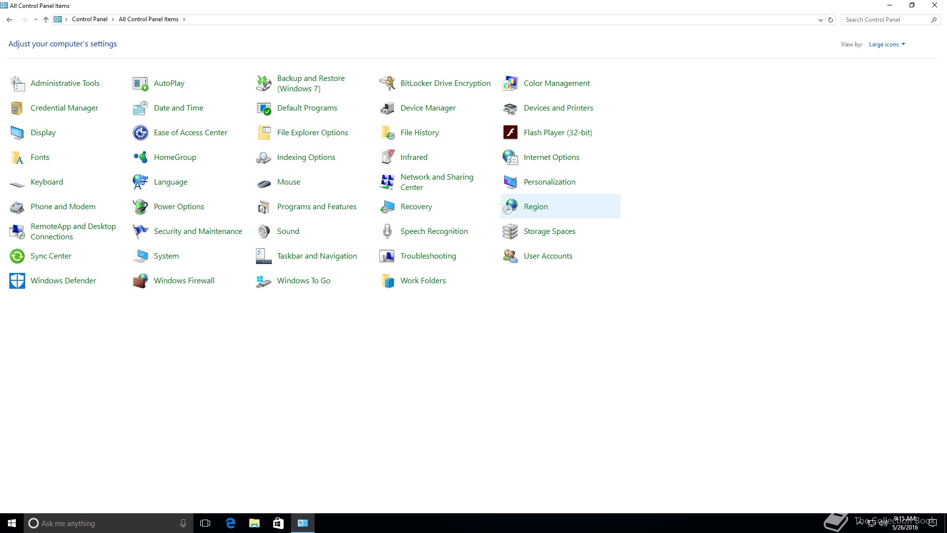947x533 pixels.
Task: Open Taskbar and Navigation link
Action: (317, 256)
